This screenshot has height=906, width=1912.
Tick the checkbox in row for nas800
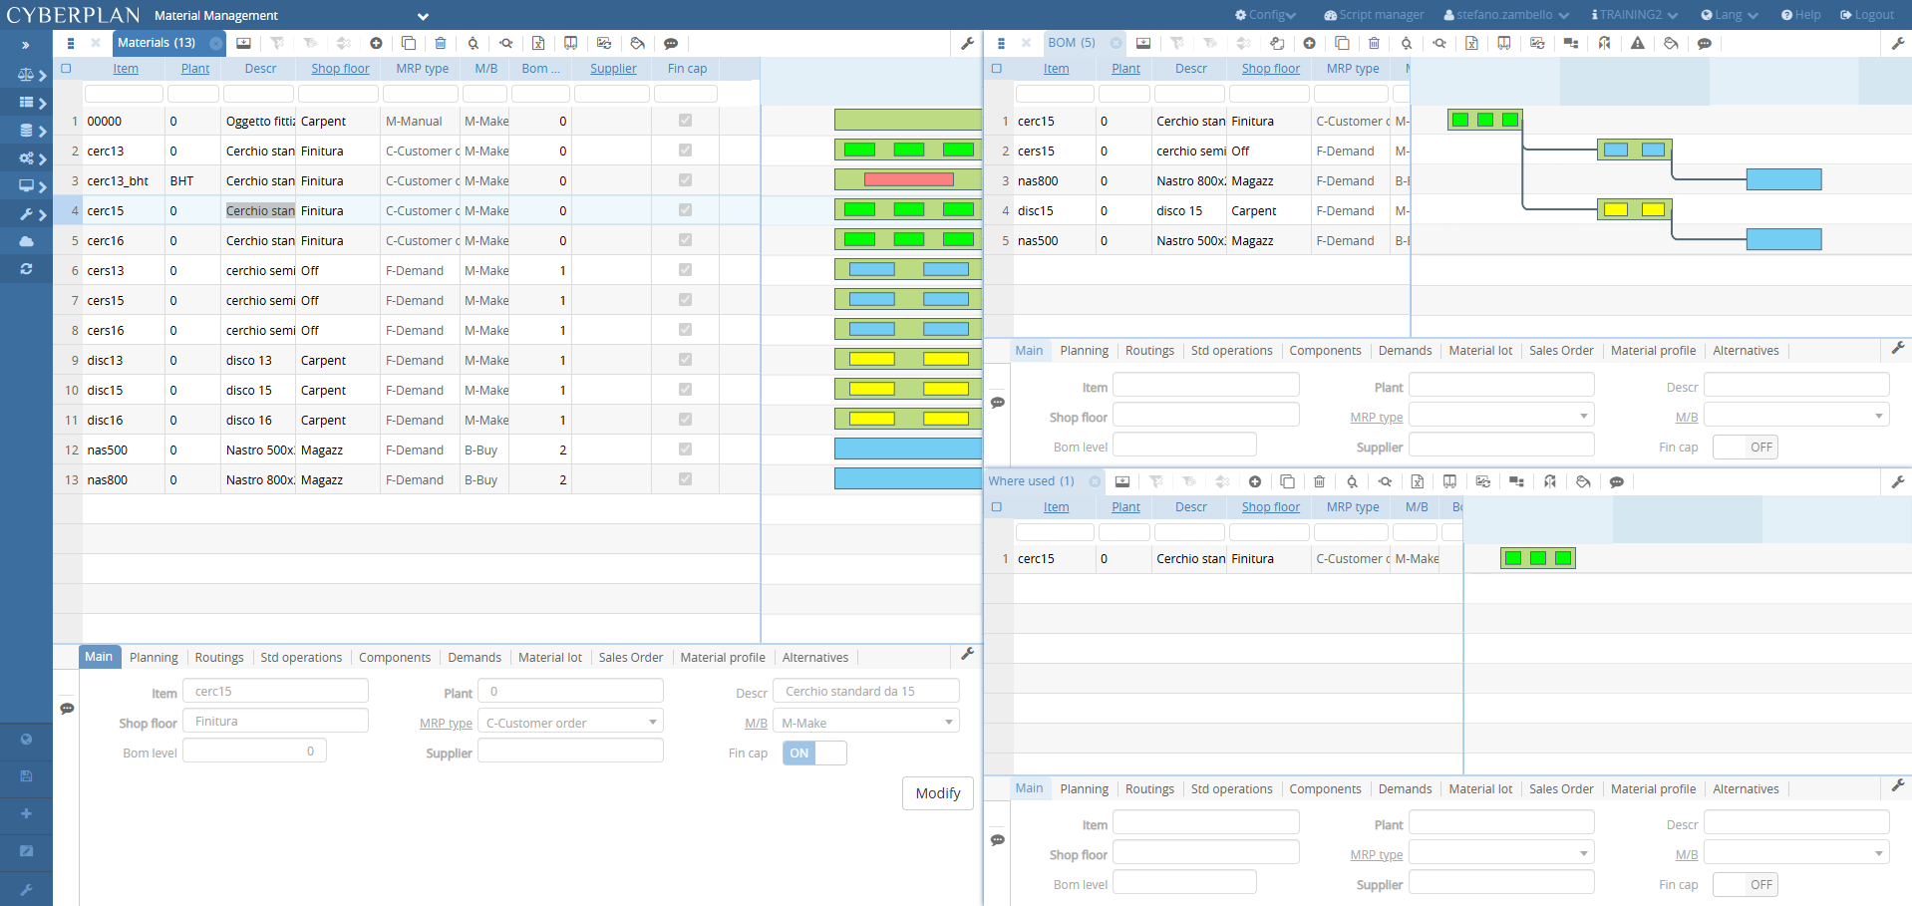coord(684,479)
